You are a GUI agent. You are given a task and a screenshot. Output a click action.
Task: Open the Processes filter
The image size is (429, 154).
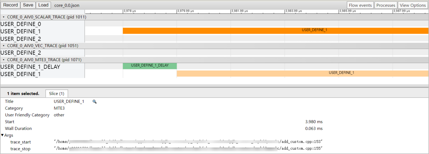pos(386,5)
